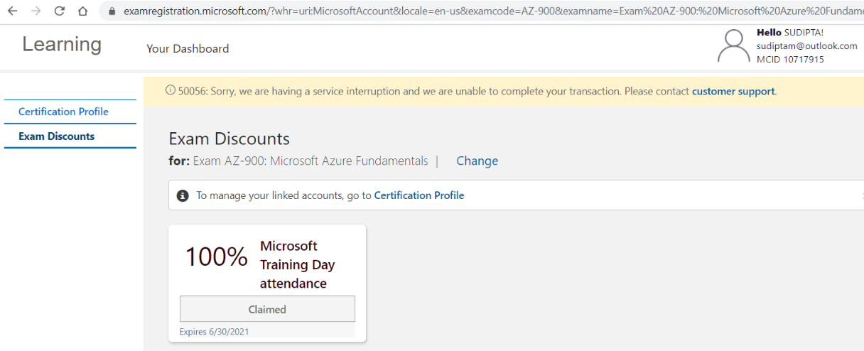Select the Exam Discounts sidebar item
The image size is (864, 351).
56,136
